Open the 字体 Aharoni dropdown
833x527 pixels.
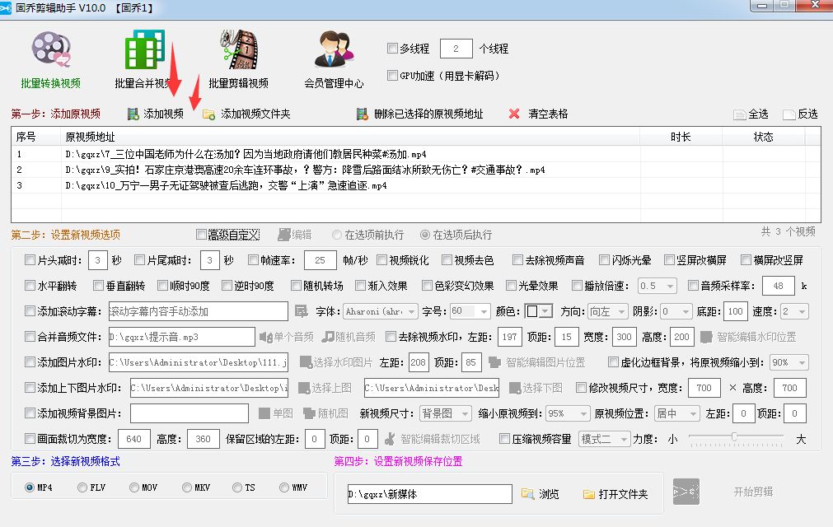click(x=381, y=311)
